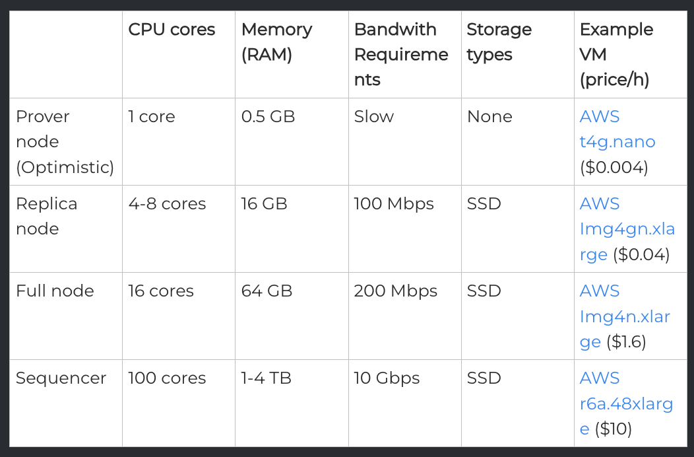The width and height of the screenshot is (694, 457).
Task: Click the Bandwith Requirements header cell
Action: tap(401, 55)
